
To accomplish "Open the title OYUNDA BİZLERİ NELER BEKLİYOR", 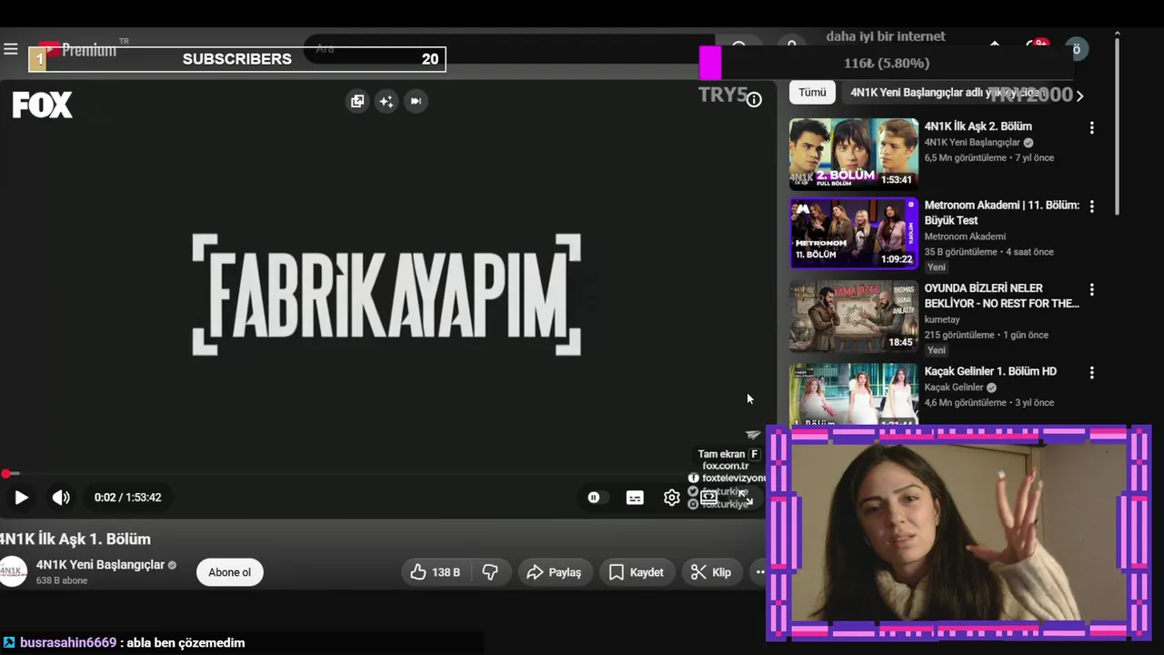I will (x=1002, y=296).
